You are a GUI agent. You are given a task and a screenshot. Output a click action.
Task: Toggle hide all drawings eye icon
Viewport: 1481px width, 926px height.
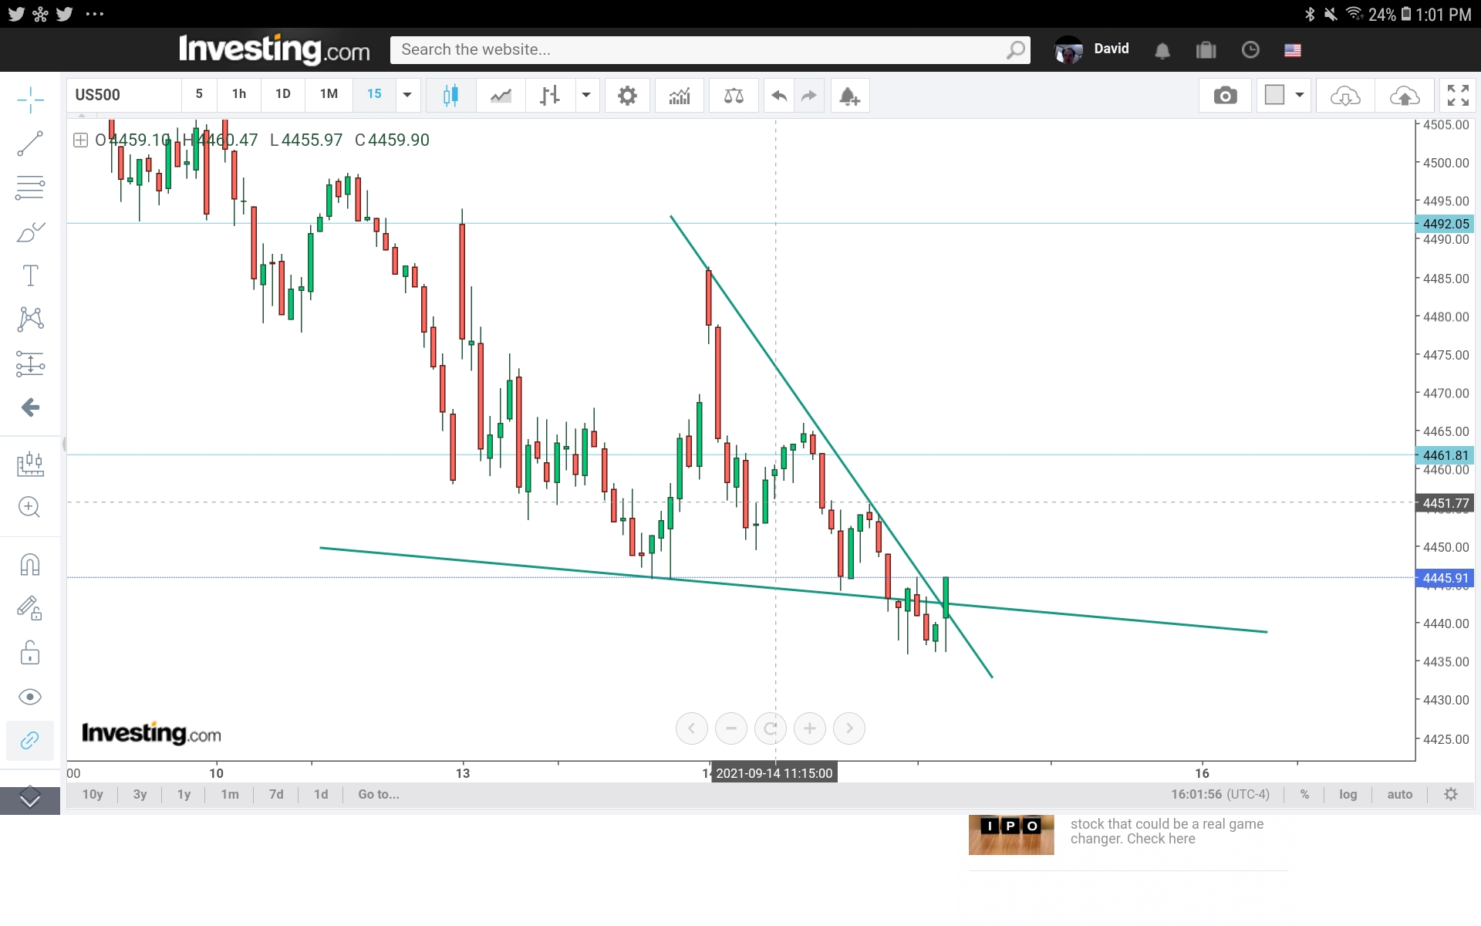click(30, 697)
